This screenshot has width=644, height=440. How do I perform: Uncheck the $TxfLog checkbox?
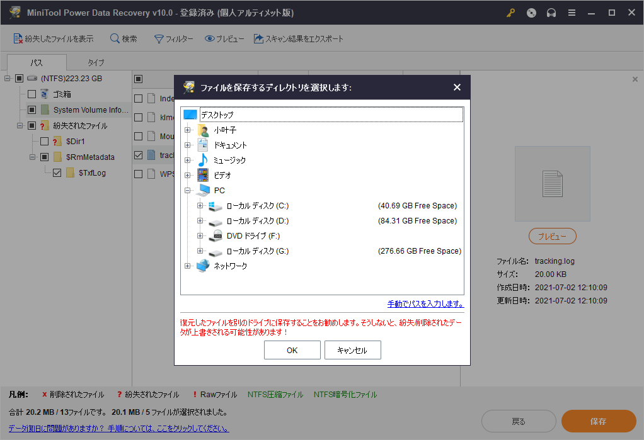pyautogui.click(x=57, y=172)
